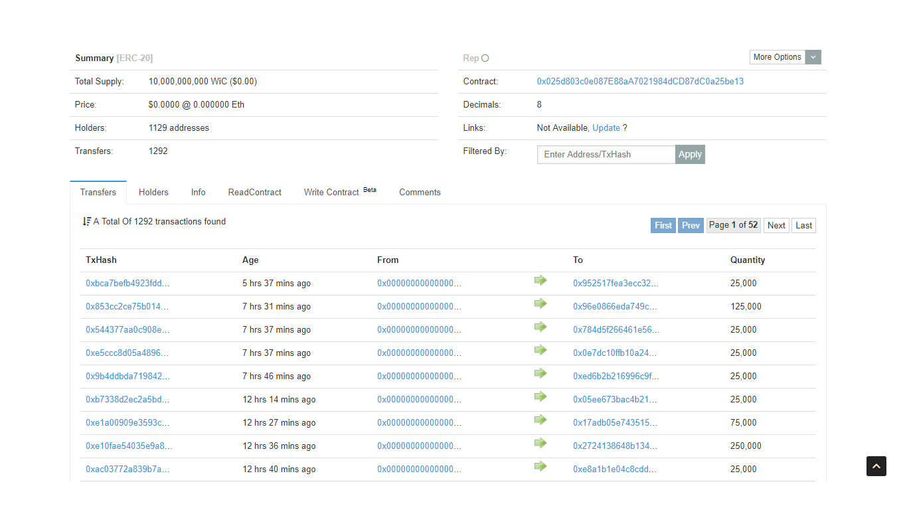Click the Page 1 of 52 indicator
This screenshot has height=510, width=907.
(x=733, y=225)
